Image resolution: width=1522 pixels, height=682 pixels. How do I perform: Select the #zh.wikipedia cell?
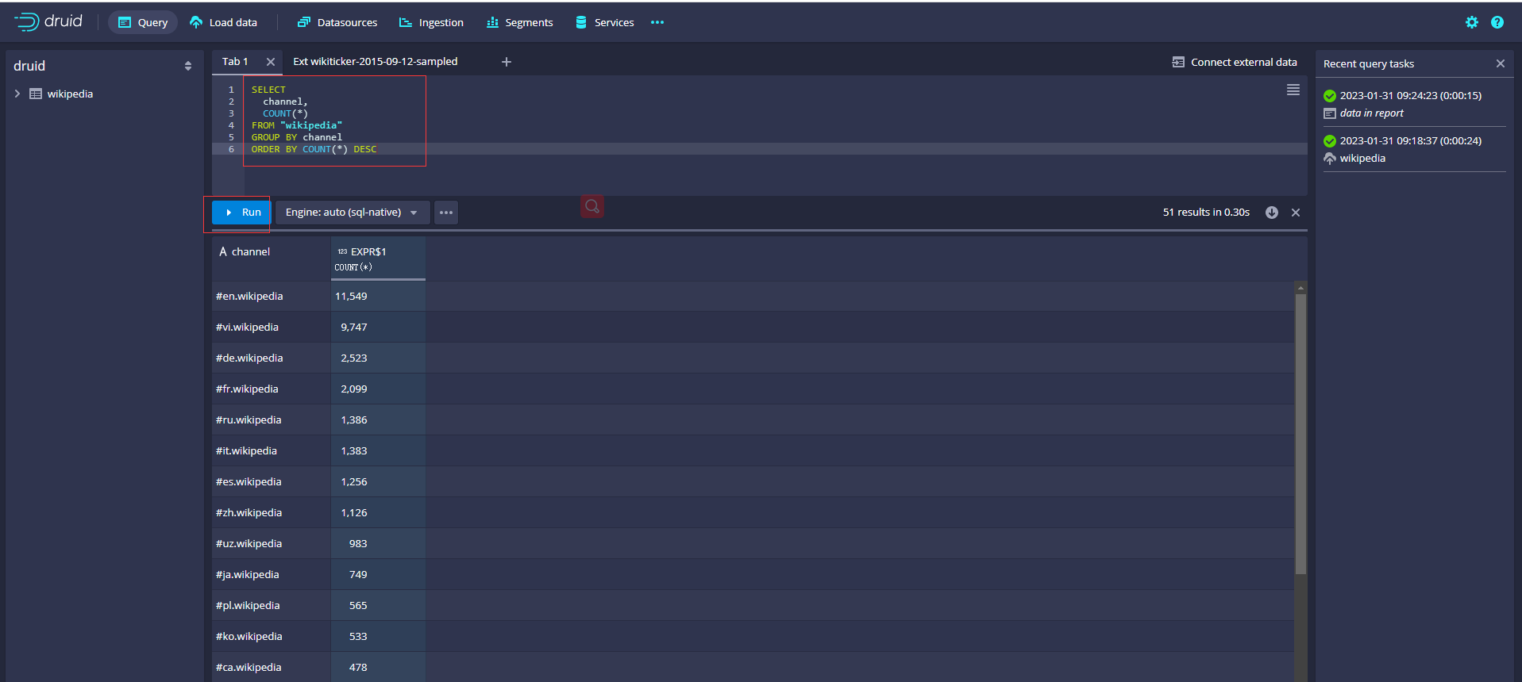click(271, 512)
